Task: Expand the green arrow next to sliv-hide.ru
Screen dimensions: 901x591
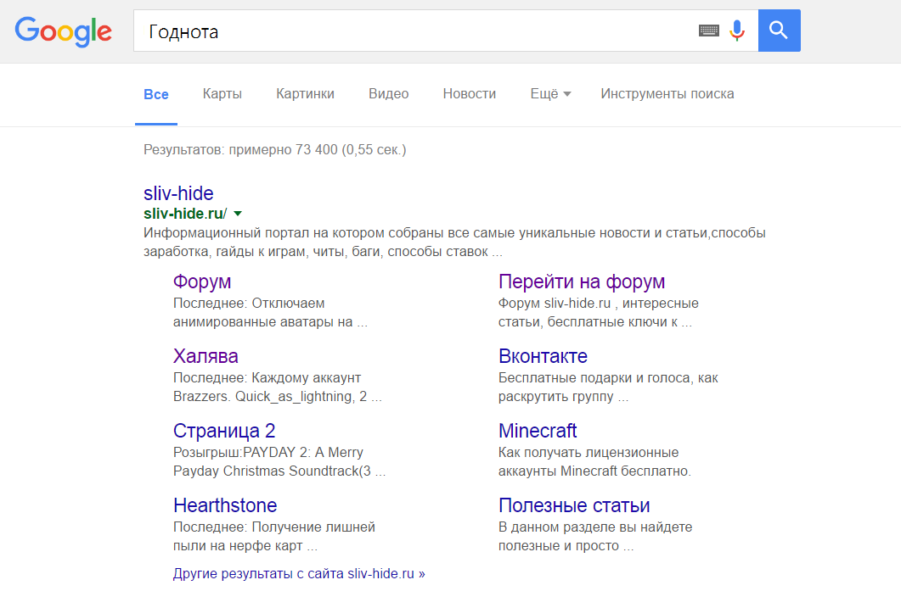Action: pos(238,214)
